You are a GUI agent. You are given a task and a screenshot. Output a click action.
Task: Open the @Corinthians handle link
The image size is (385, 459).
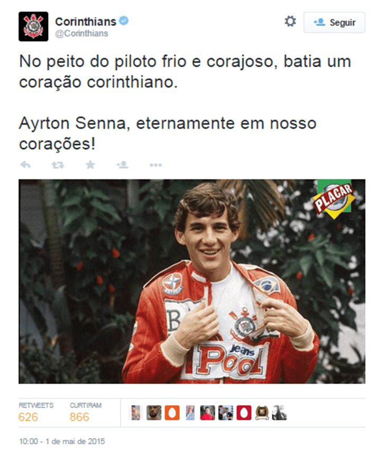pyautogui.click(x=81, y=34)
